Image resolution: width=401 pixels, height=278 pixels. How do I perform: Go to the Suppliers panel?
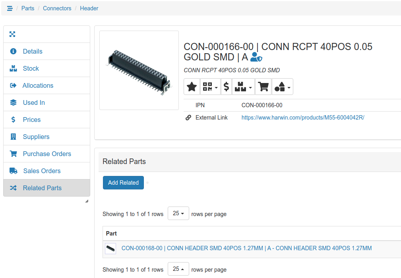tap(36, 137)
